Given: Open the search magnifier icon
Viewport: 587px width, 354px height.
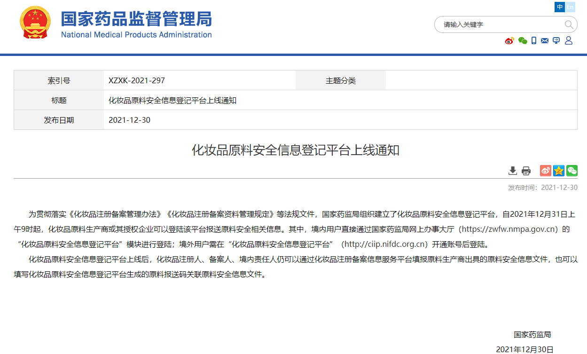Looking at the screenshot, I should [569, 24].
